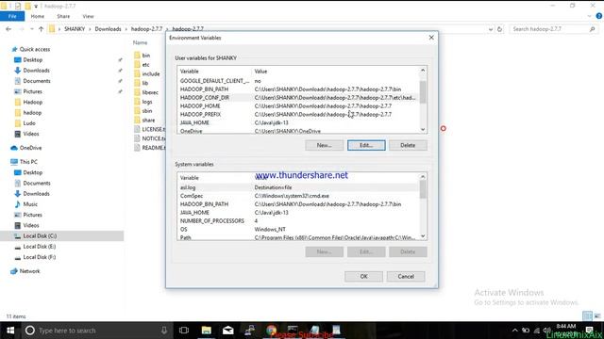Select the etc folder in file list
604x339 pixels.
(145, 65)
